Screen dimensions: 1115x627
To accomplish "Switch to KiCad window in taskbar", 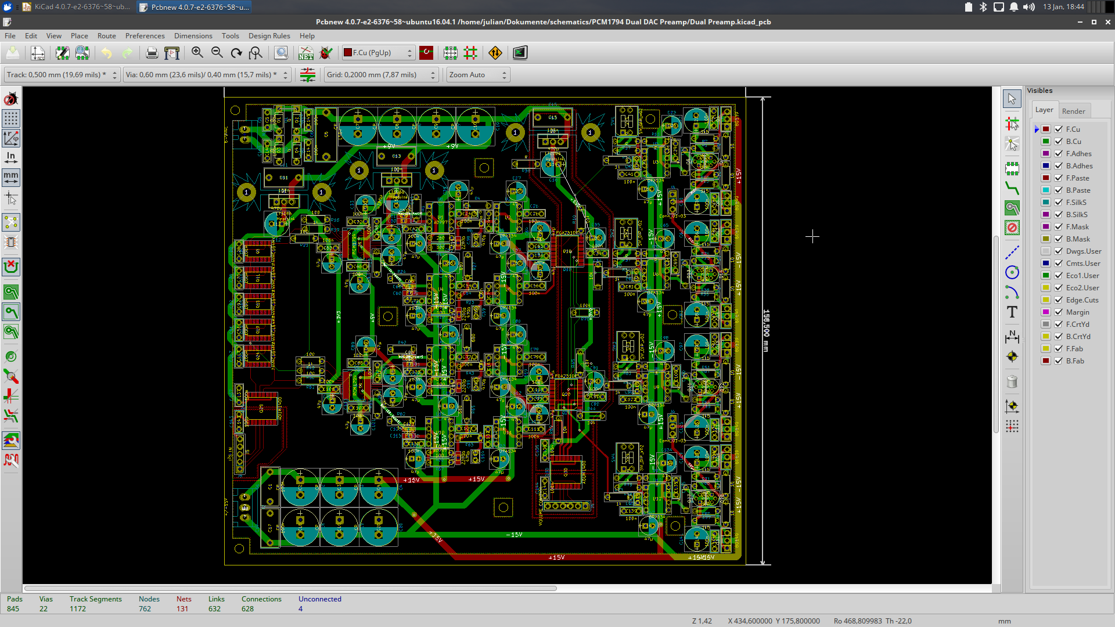I will coord(75,7).
